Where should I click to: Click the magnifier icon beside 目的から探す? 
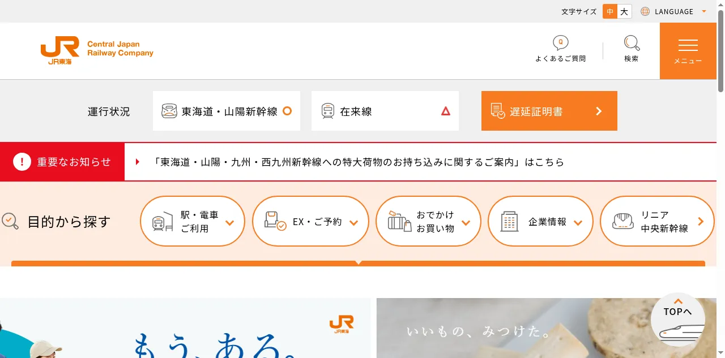click(10, 221)
